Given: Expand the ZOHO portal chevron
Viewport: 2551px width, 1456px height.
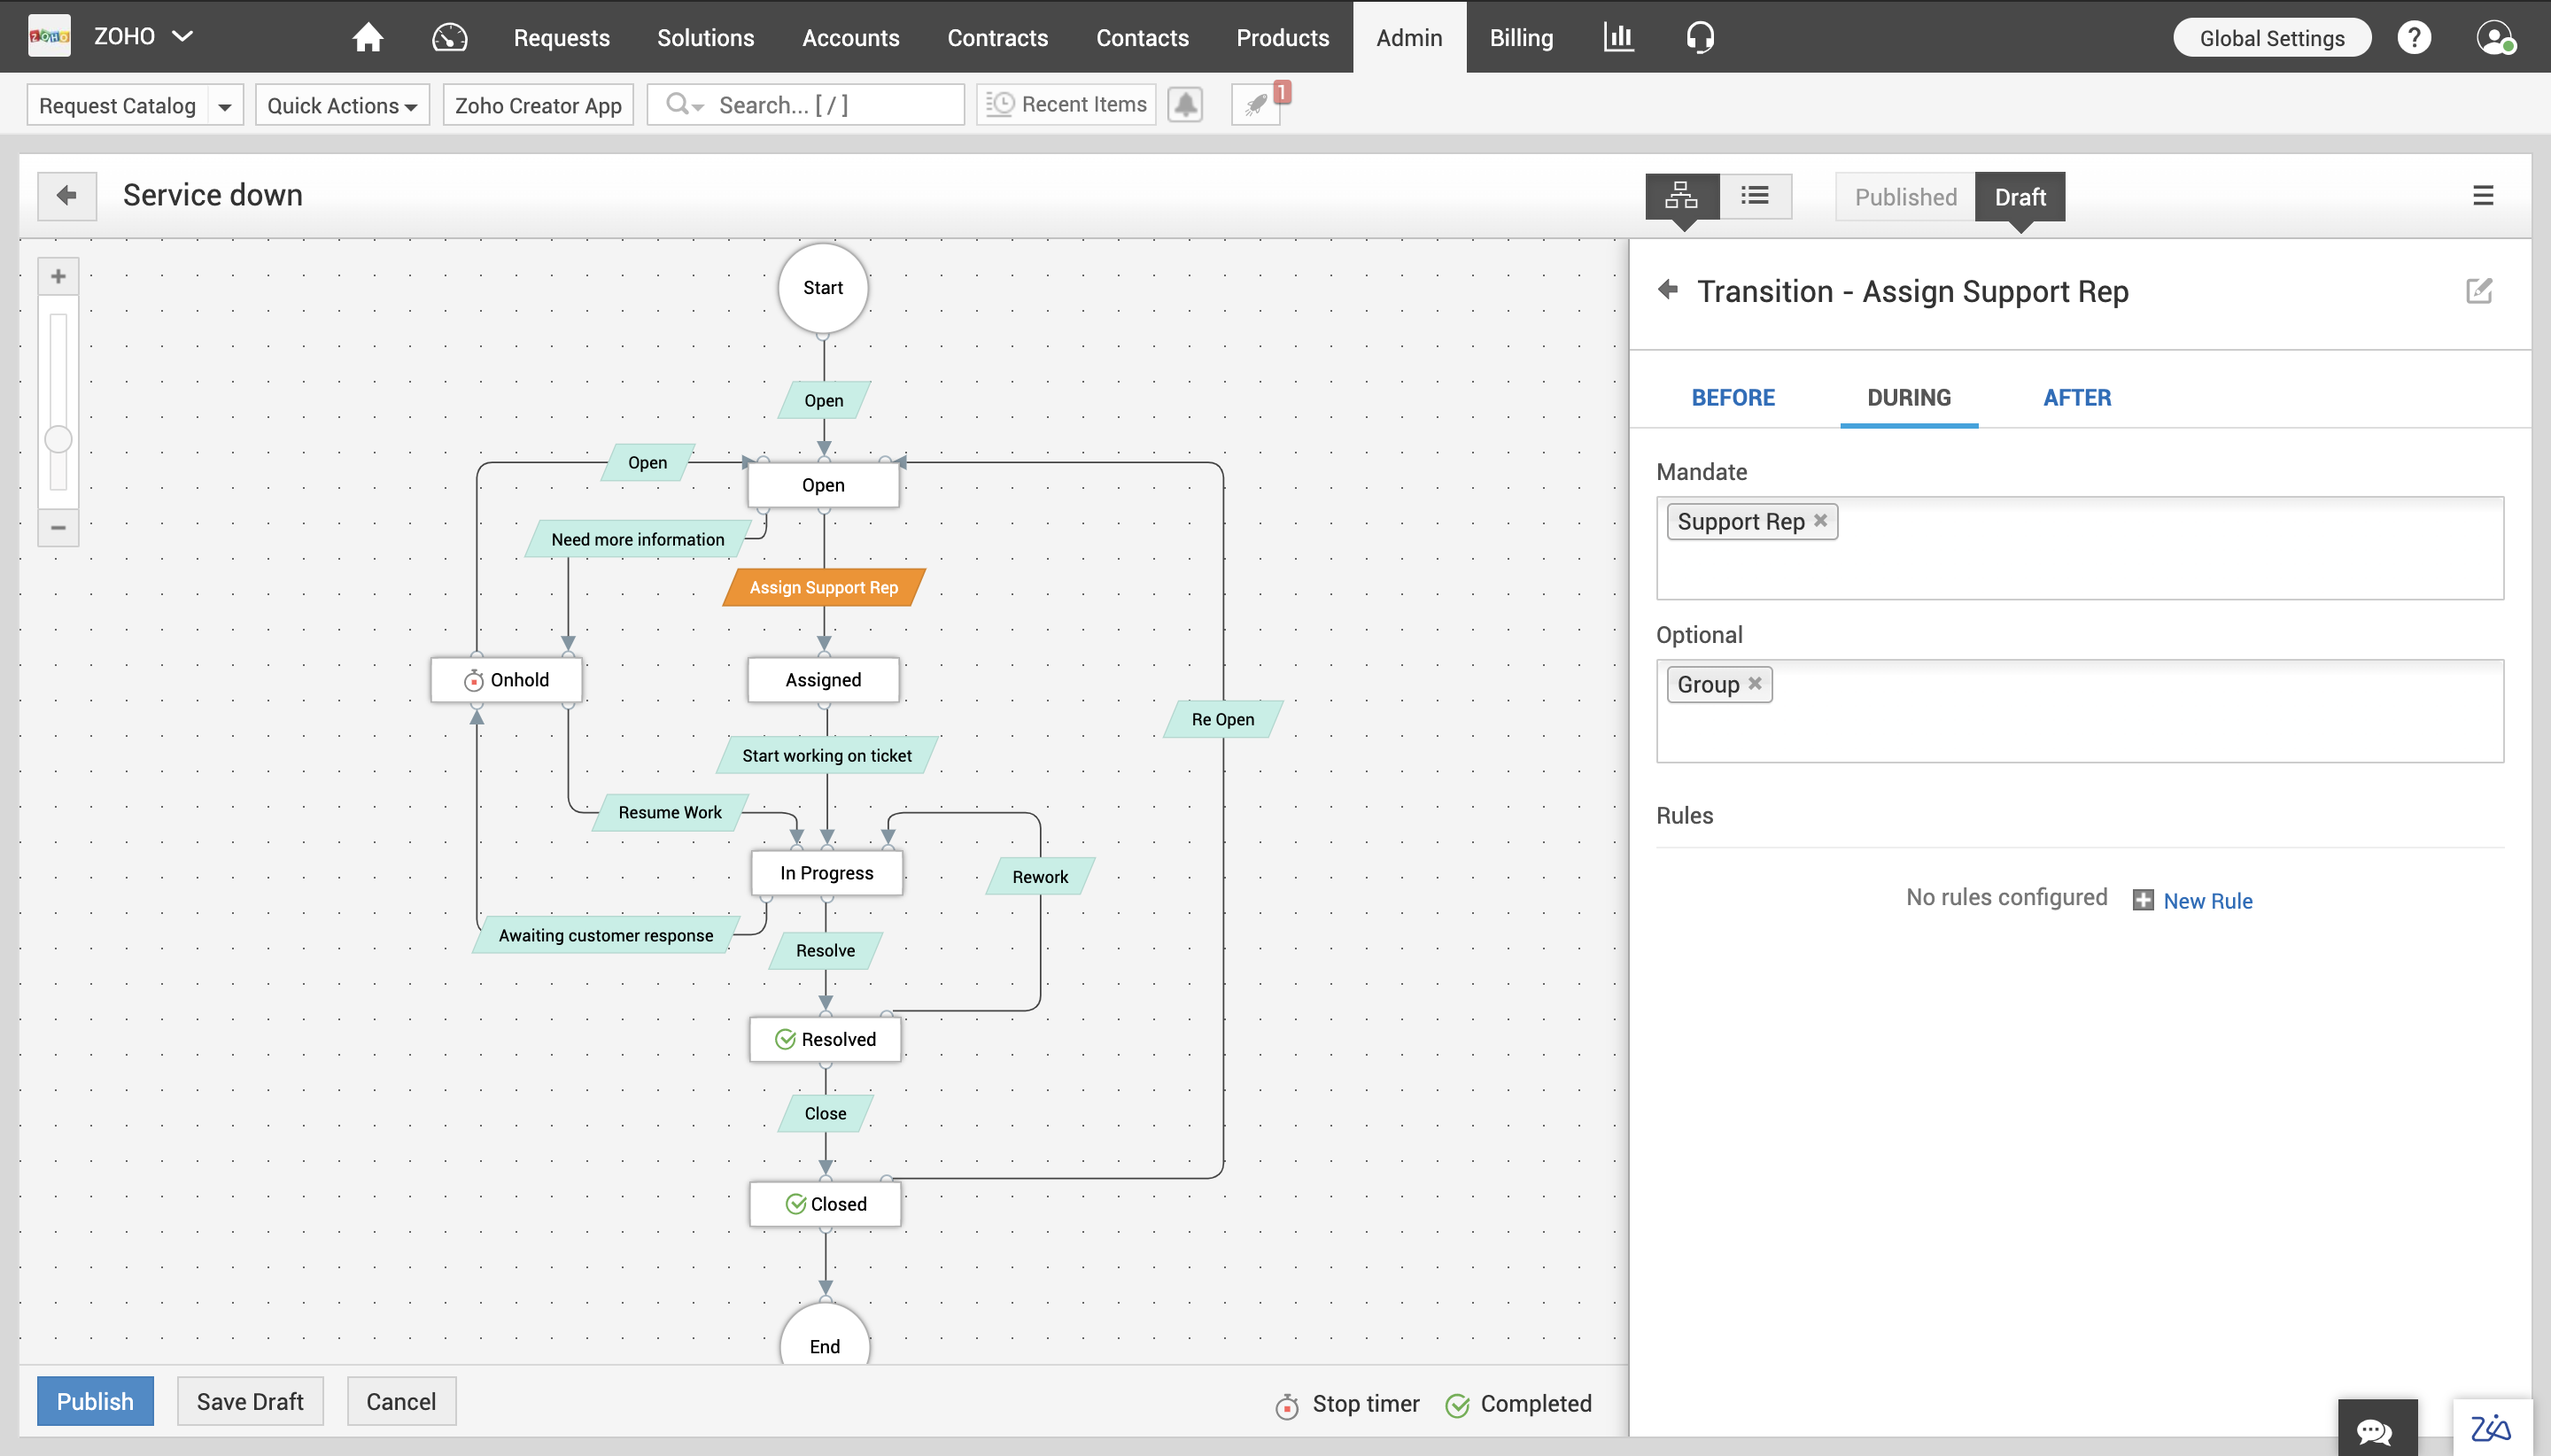Looking at the screenshot, I should pos(183,36).
